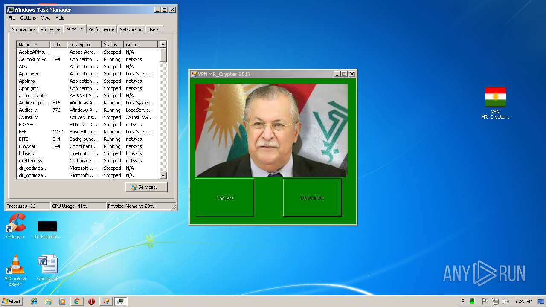This screenshot has height=307, width=546.
Task: Select bthserv service row
Action: [88, 153]
